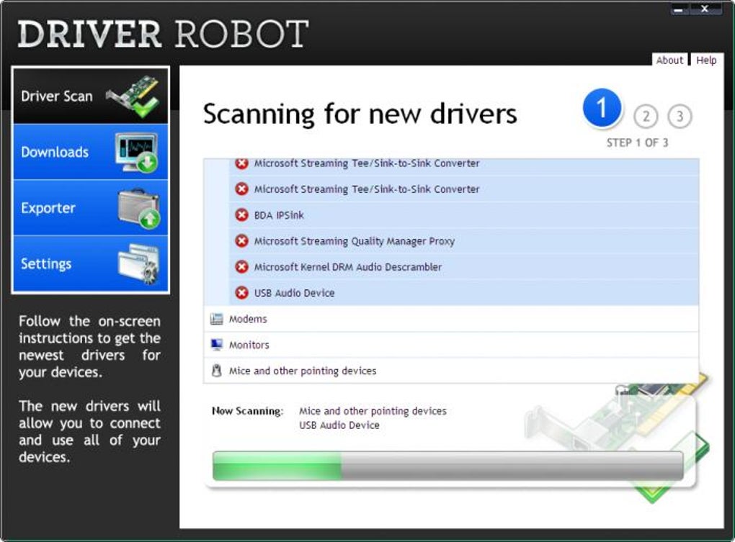The height and width of the screenshot is (542, 735).
Task: Open the About tab
Action: click(669, 60)
